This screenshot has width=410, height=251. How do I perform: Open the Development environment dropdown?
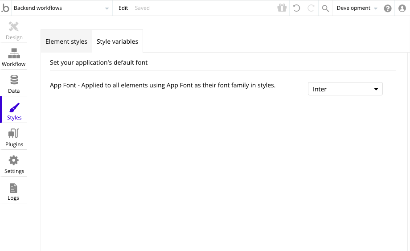[x=357, y=8]
